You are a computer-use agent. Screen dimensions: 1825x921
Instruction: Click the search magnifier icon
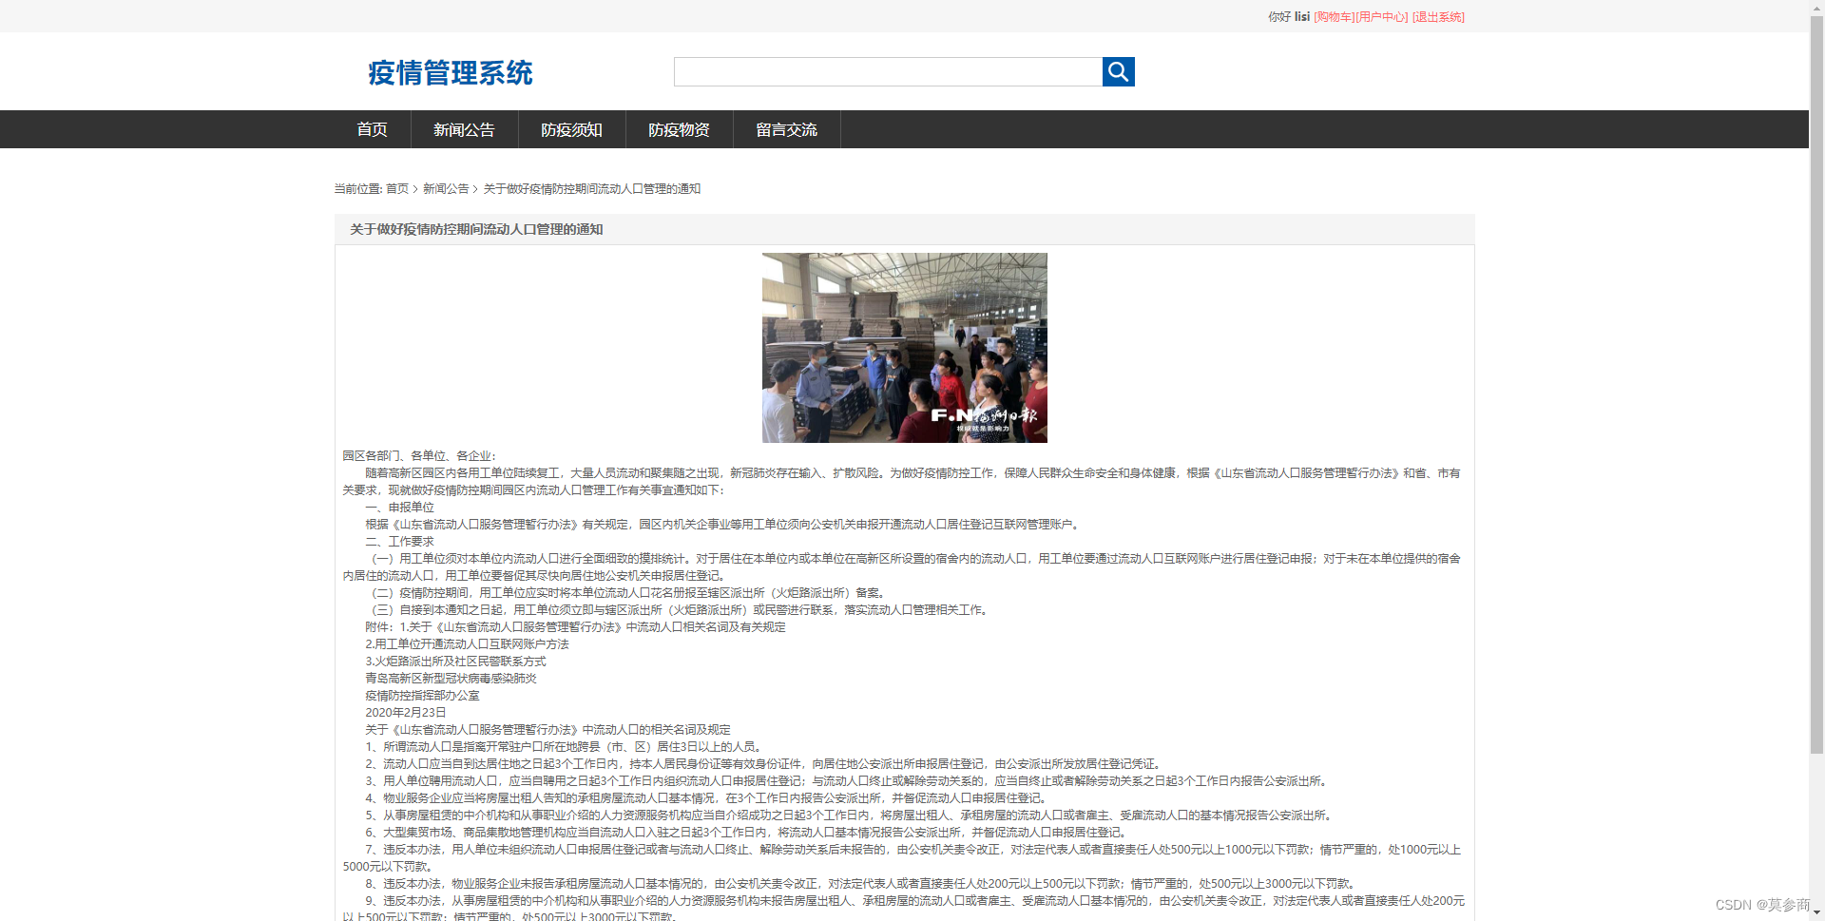(1117, 71)
